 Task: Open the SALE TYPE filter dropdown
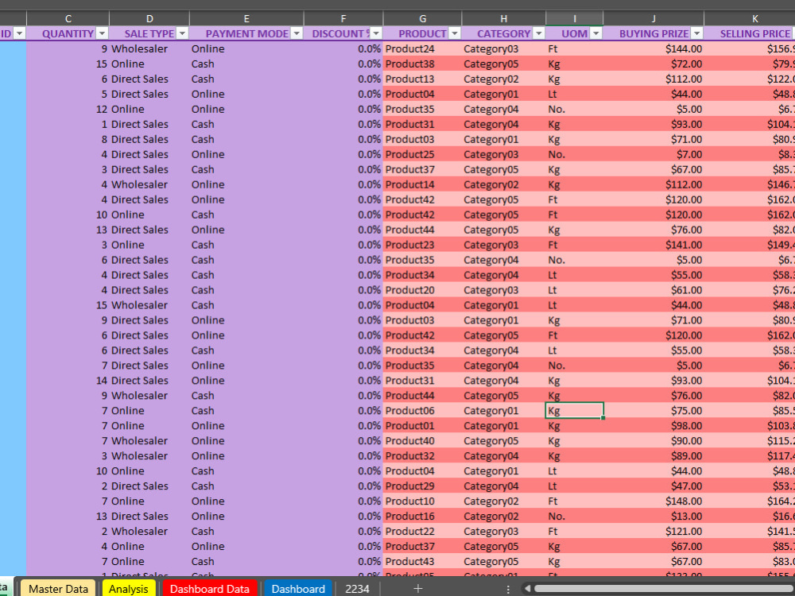pyautogui.click(x=182, y=33)
